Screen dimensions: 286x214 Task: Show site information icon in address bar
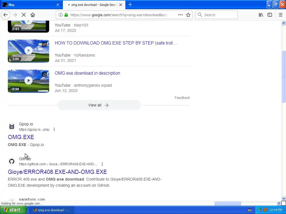(61, 15)
